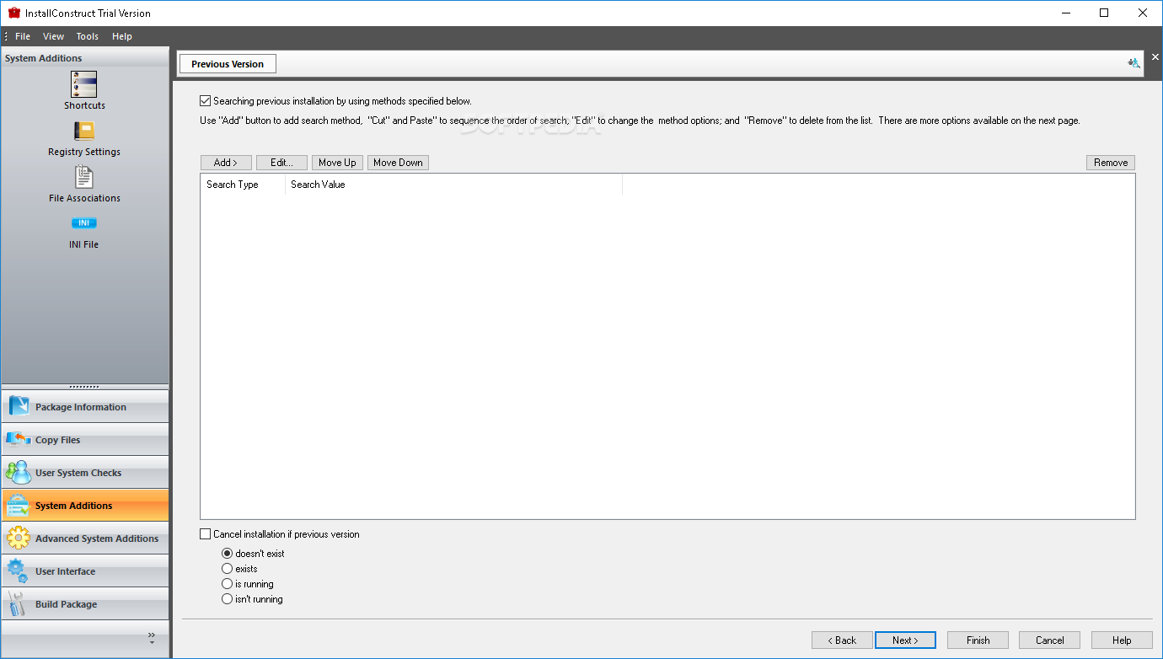
Task: Open the INI File icon
Action: click(x=84, y=223)
